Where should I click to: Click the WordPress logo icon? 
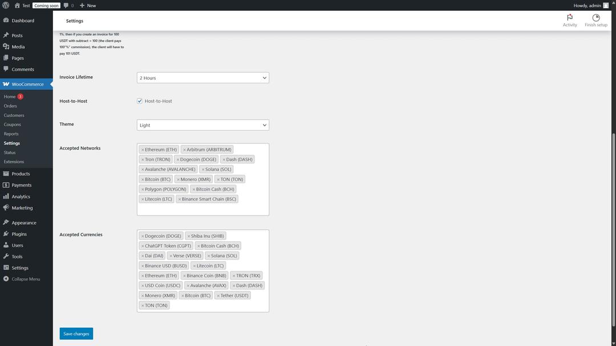(x=6, y=5)
